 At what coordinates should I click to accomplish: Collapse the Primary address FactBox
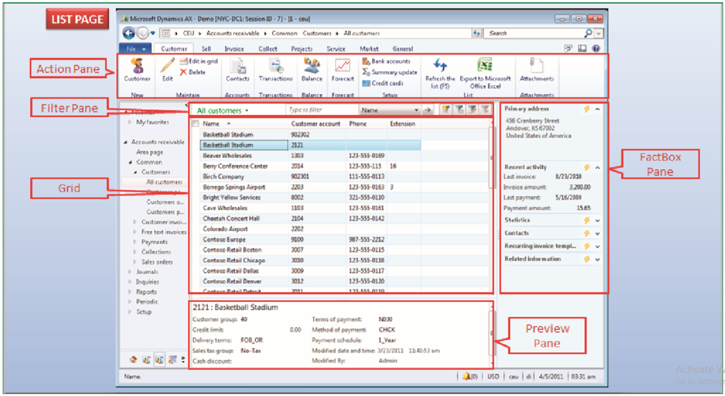[597, 109]
